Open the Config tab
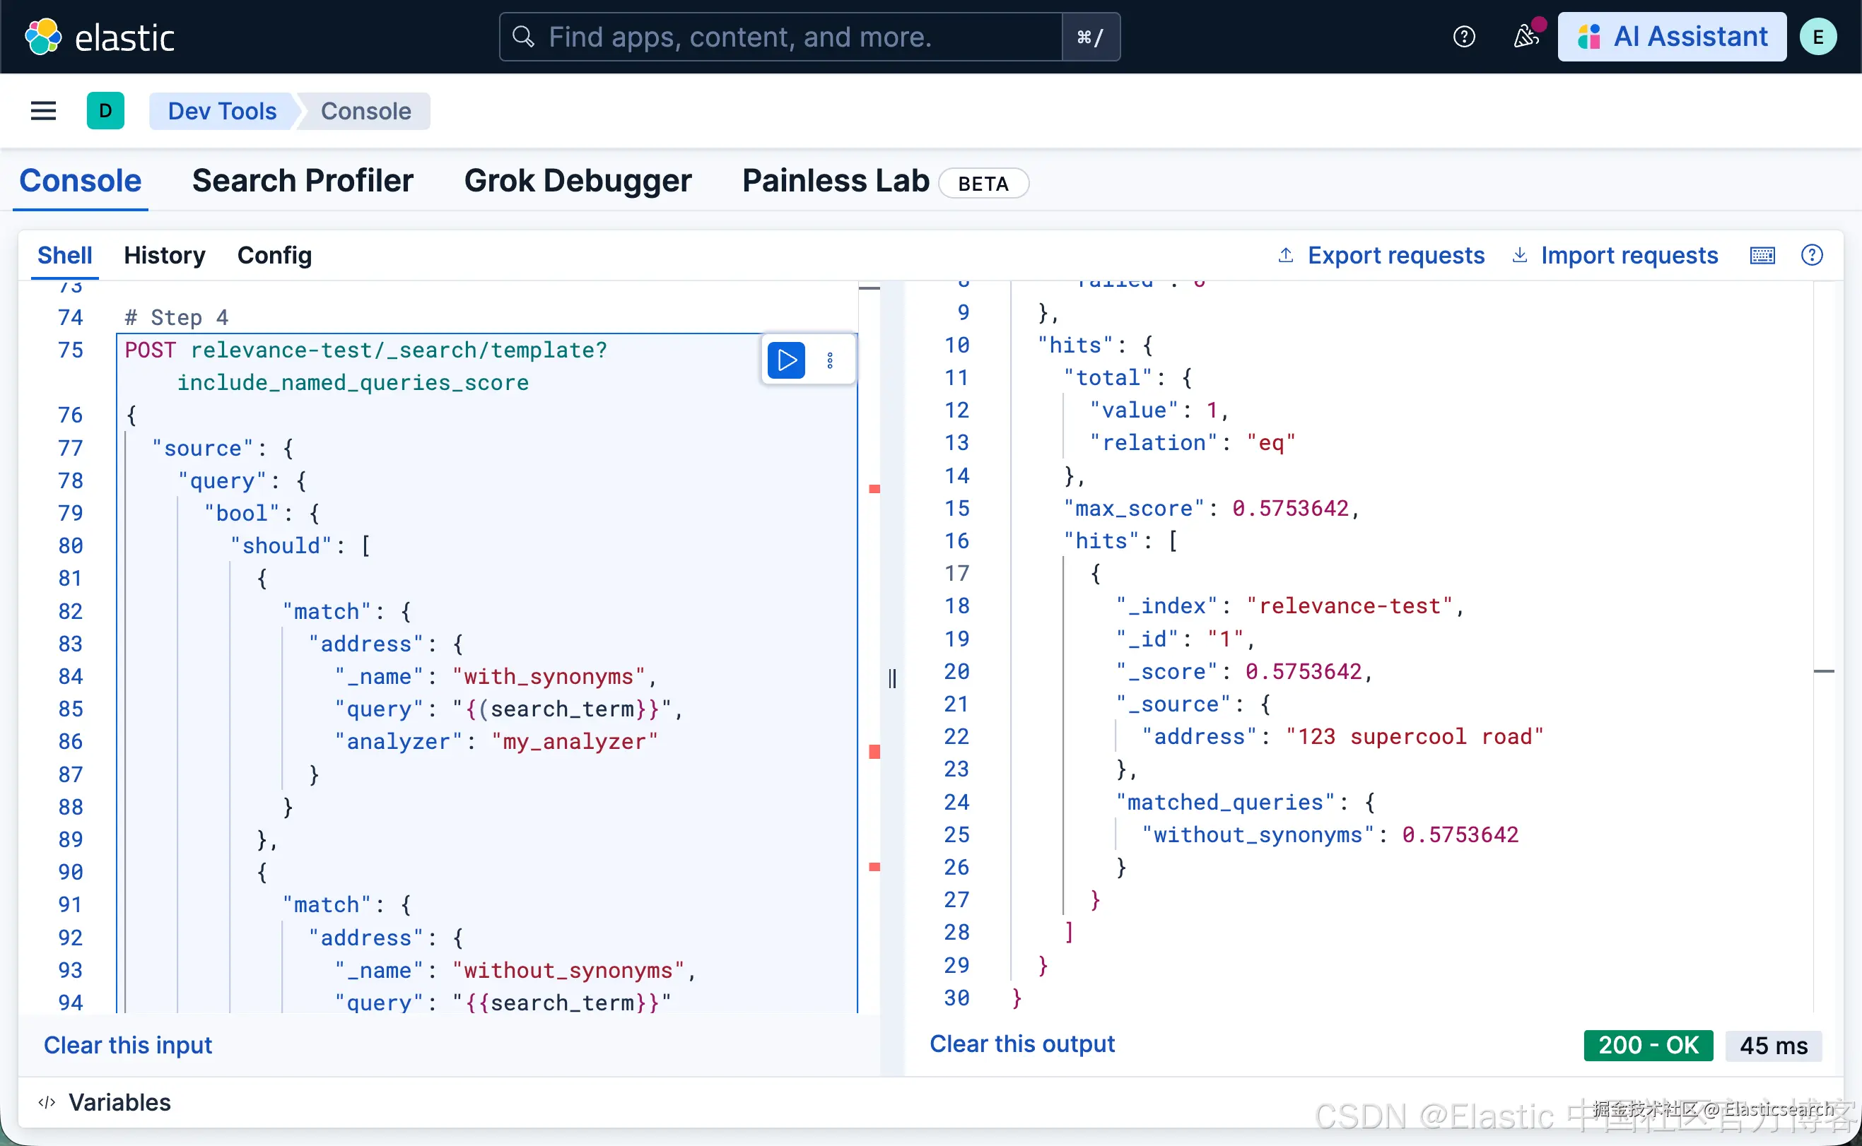Viewport: 1862px width, 1146px height. [x=274, y=256]
